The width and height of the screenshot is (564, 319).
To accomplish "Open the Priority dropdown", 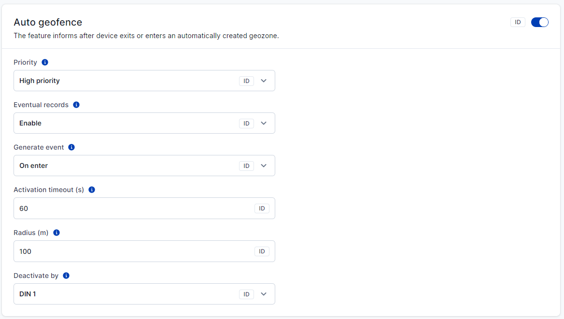I will pyautogui.click(x=264, y=81).
